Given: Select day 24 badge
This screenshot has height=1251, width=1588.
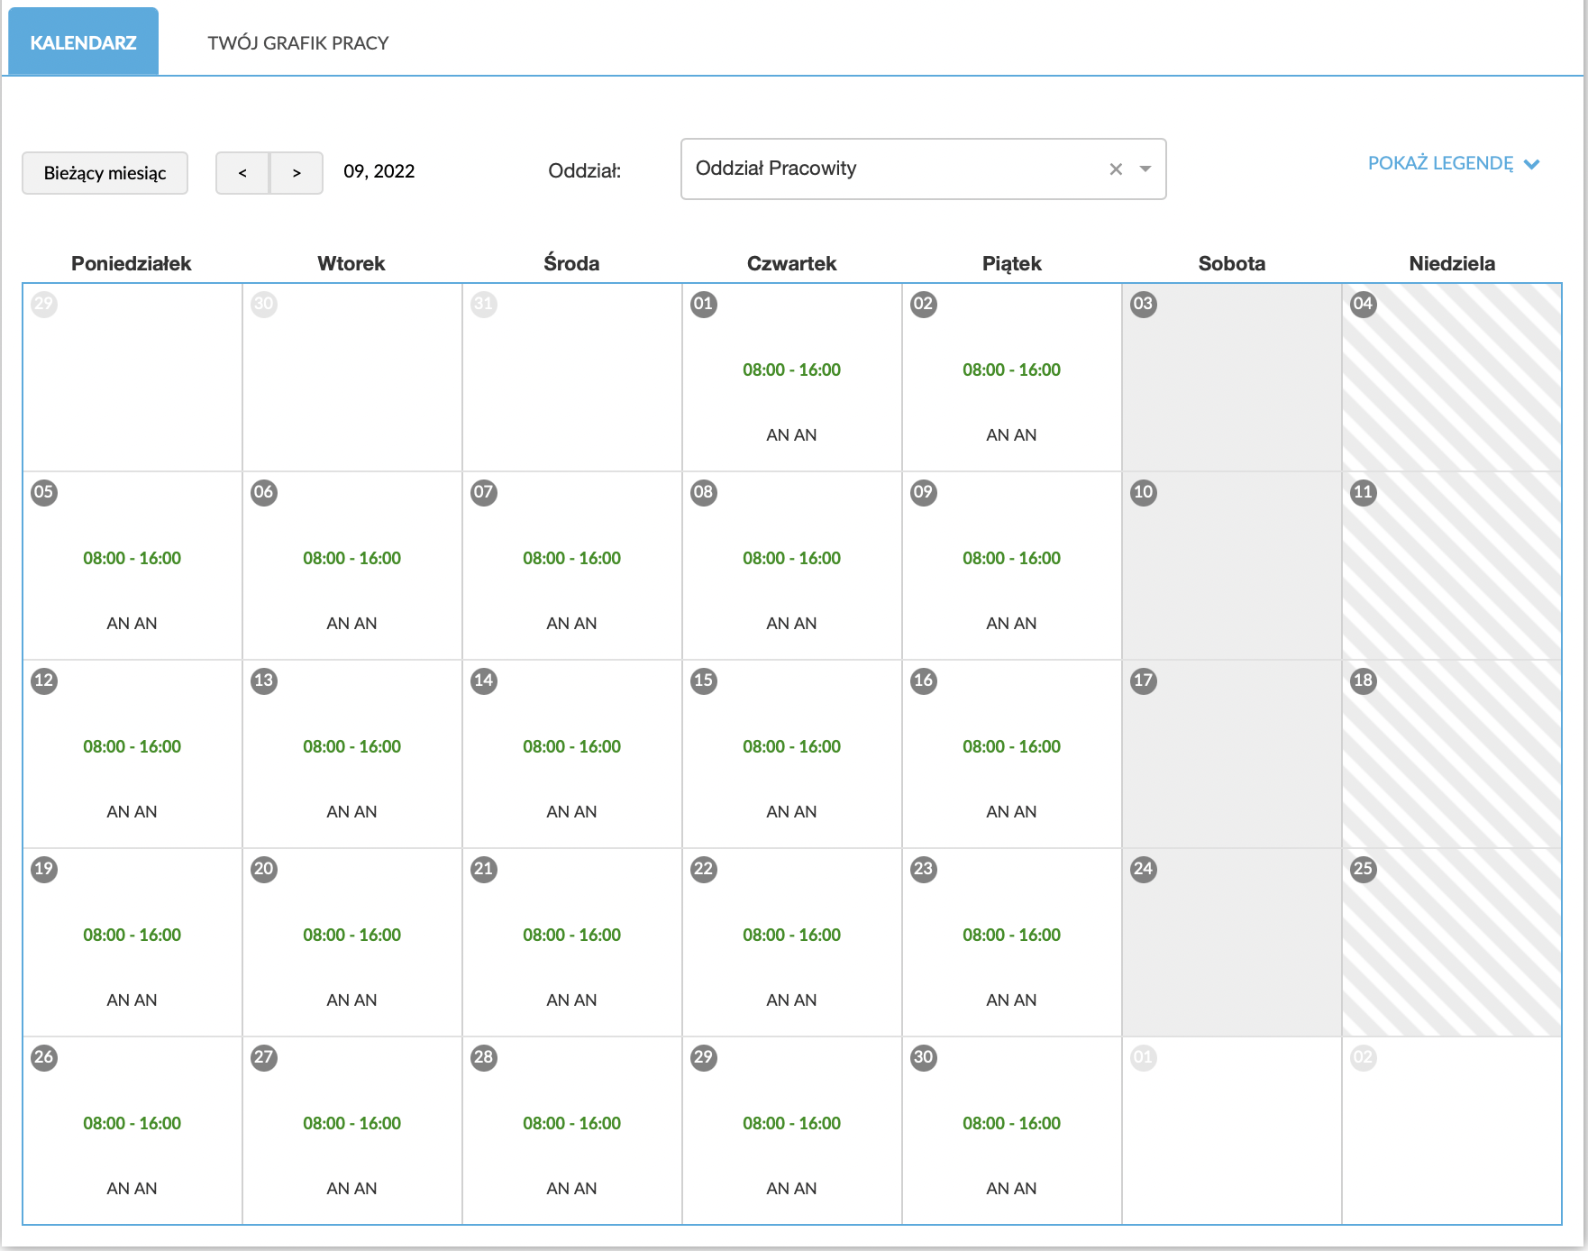Looking at the screenshot, I should pyautogui.click(x=1144, y=869).
